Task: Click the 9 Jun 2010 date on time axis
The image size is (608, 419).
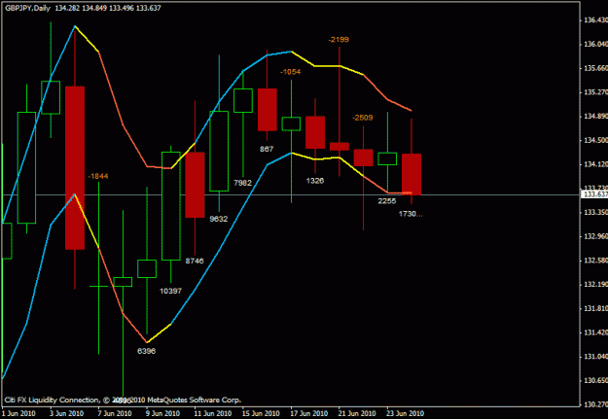Action: click(162, 413)
